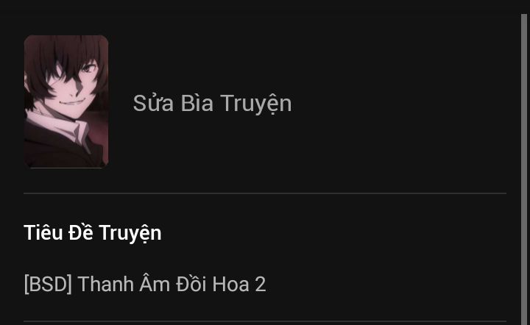The width and height of the screenshot is (530, 325).
Task: Click the word 'Đề' in the title heading
Action: point(81,232)
